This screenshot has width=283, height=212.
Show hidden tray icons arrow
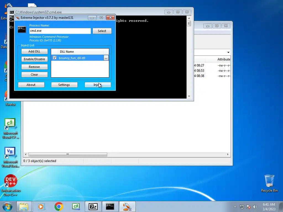235,207
